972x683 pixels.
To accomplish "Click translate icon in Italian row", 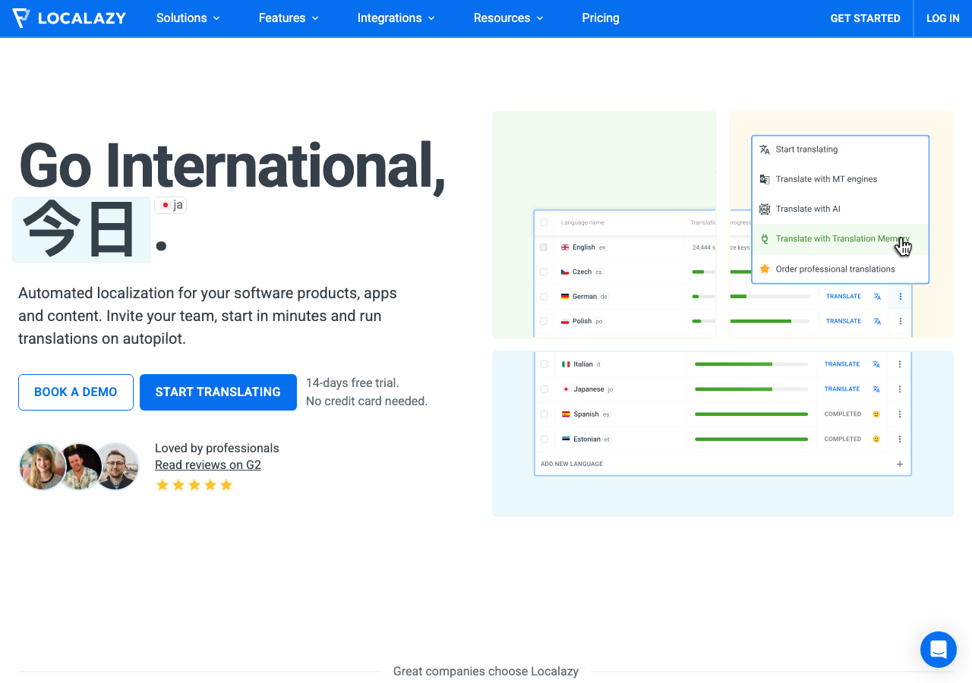I will [876, 364].
